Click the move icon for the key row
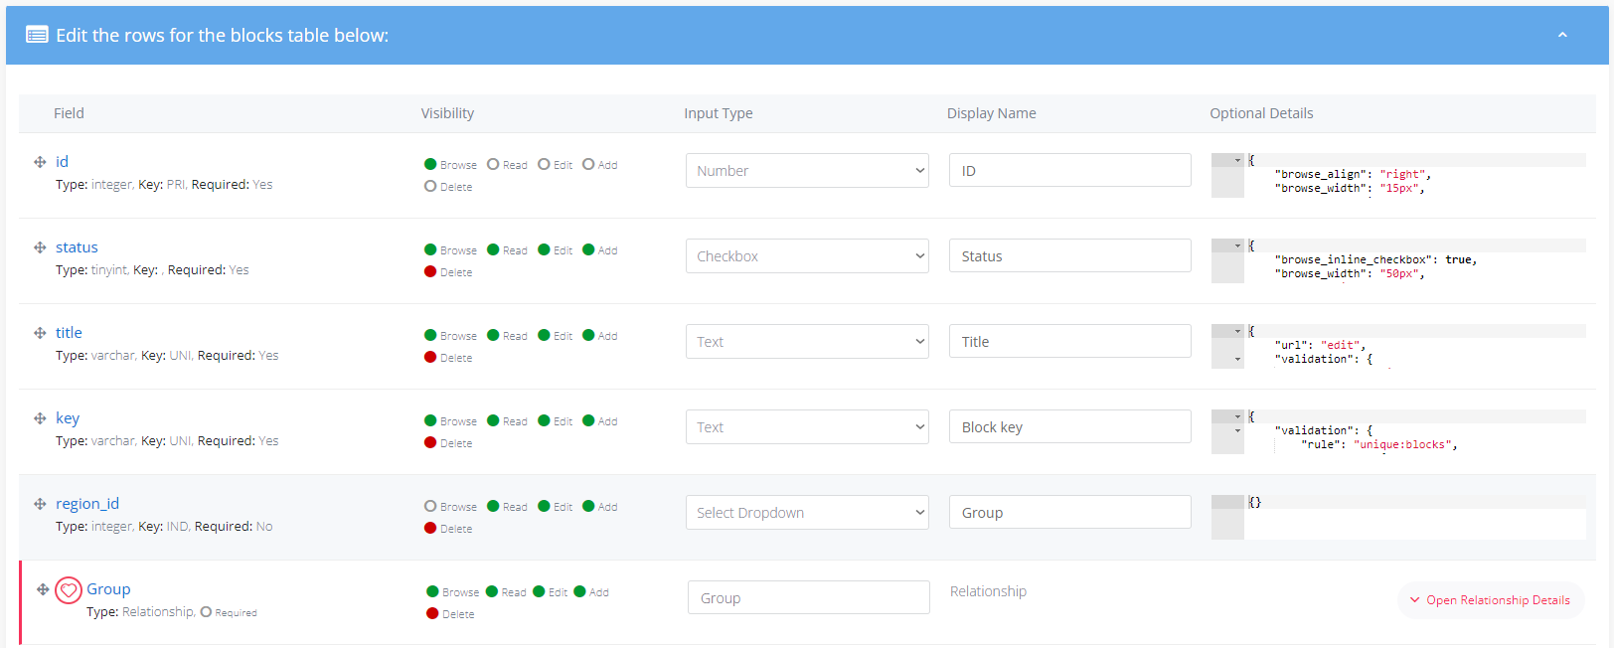Viewport: 1614px width, 648px height. 40,418
